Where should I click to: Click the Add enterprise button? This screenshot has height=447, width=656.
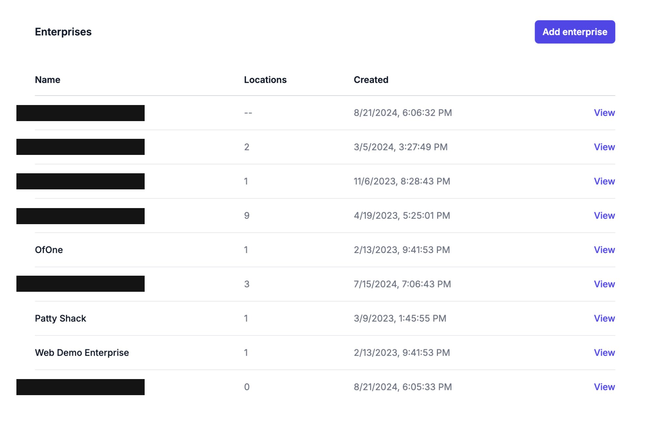tap(574, 32)
